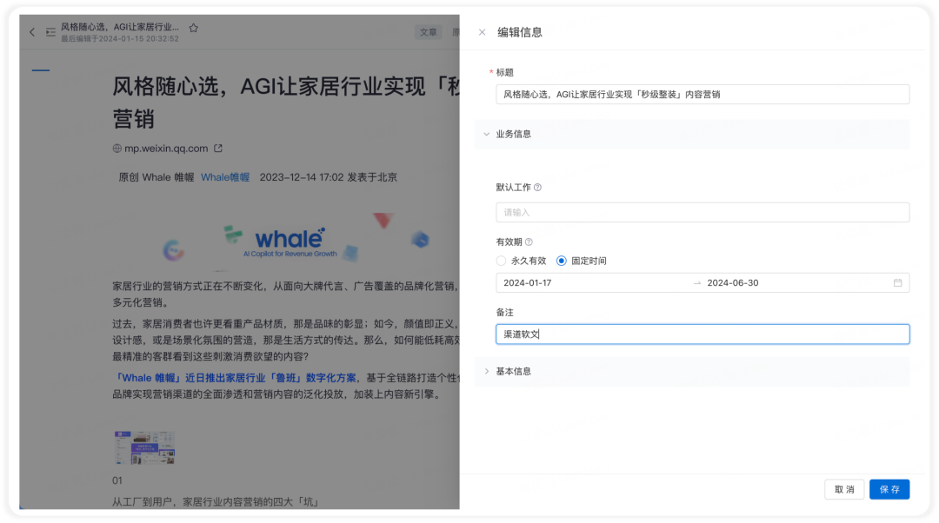Focus the 默认工作 input field
This screenshot has height=523, width=939.
tap(703, 213)
